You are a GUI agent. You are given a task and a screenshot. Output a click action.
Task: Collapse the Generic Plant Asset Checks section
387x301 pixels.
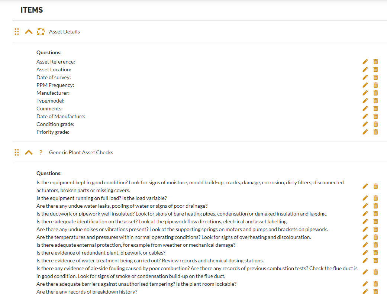(x=29, y=152)
